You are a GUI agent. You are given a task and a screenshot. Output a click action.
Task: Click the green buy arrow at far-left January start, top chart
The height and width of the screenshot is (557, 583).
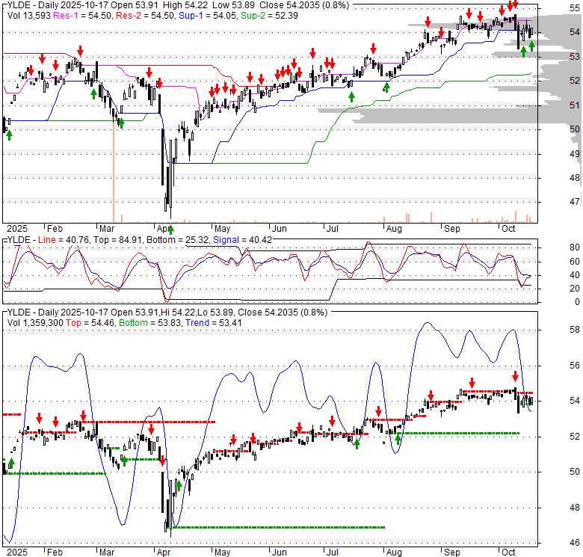click(9, 135)
